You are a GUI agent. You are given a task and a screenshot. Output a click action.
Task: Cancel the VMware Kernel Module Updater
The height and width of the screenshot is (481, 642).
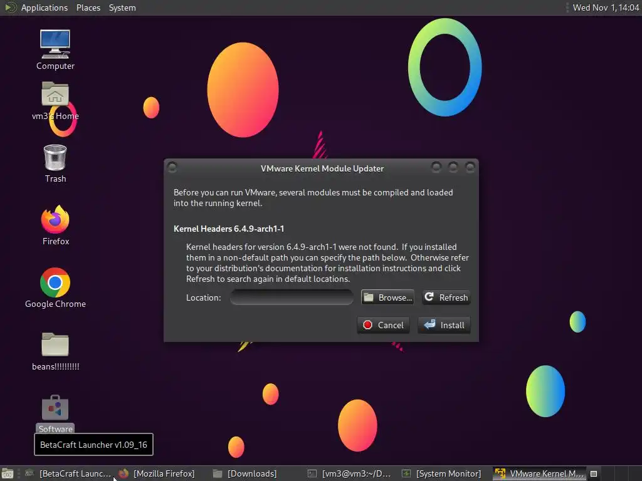click(x=383, y=325)
